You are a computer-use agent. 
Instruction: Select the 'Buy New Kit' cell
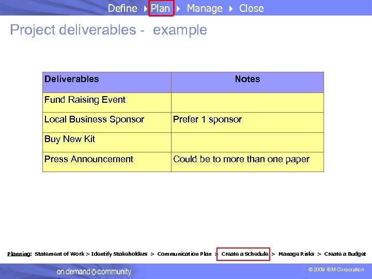click(x=107, y=143)
